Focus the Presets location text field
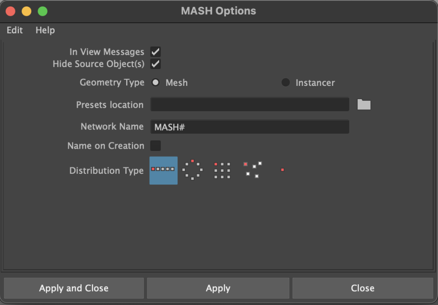 [250, 104]
